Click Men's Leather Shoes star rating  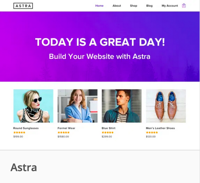pos(152,132)
